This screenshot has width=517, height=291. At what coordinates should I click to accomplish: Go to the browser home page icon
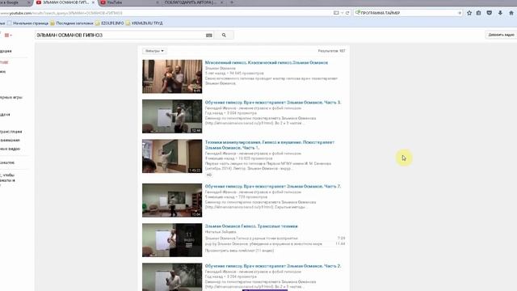pyautogui.click(x=511, y=13)
